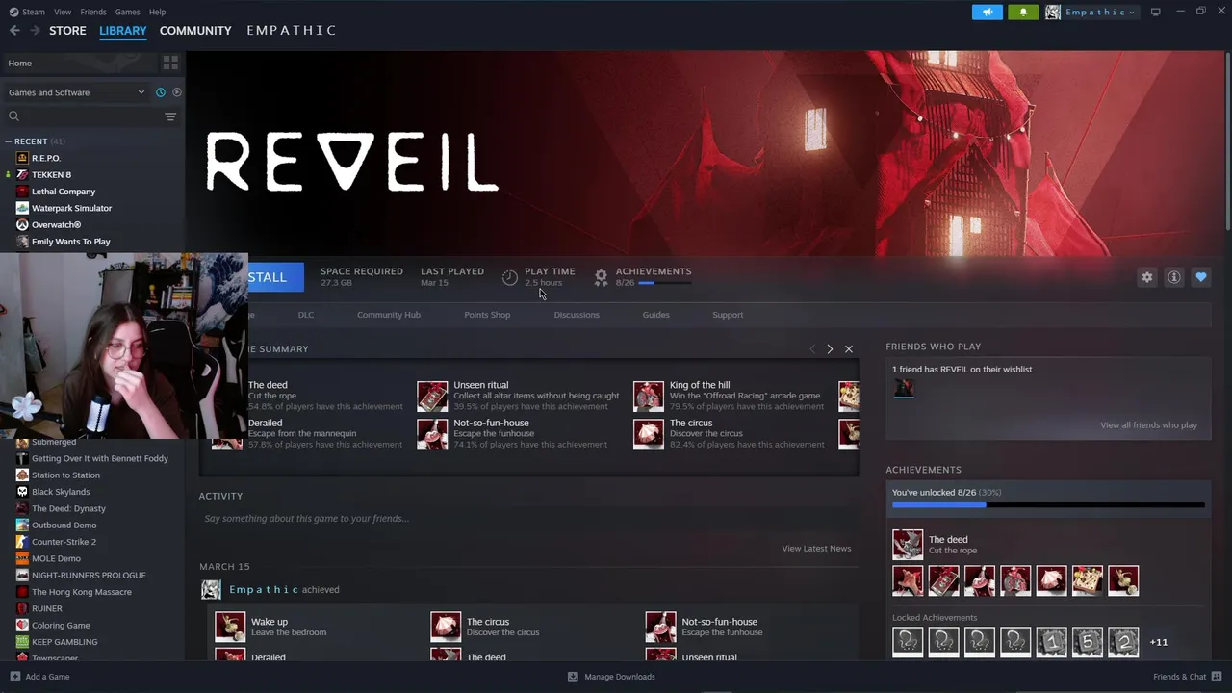Click the back navigation arrow

pos(14,31)
